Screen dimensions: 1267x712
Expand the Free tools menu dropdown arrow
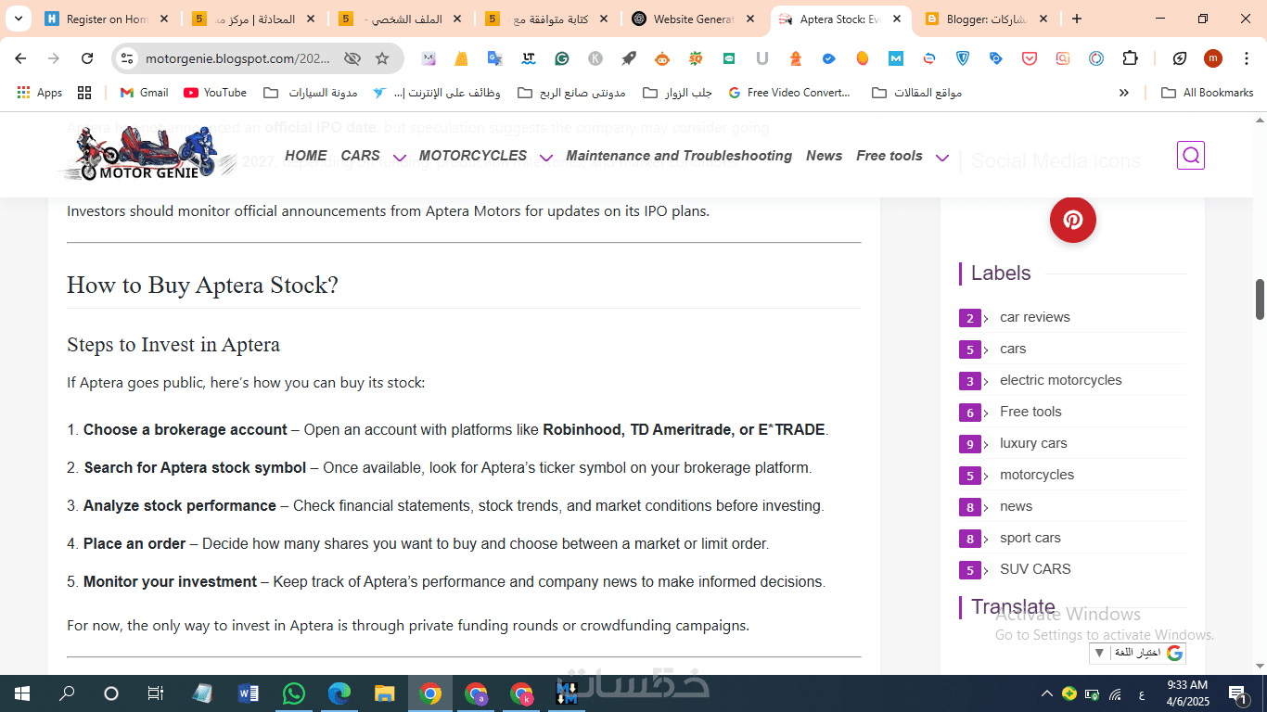coord(942,158)
